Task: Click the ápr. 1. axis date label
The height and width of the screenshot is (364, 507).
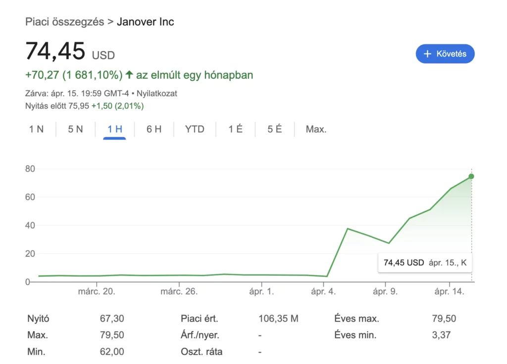Action: point(261,292)
